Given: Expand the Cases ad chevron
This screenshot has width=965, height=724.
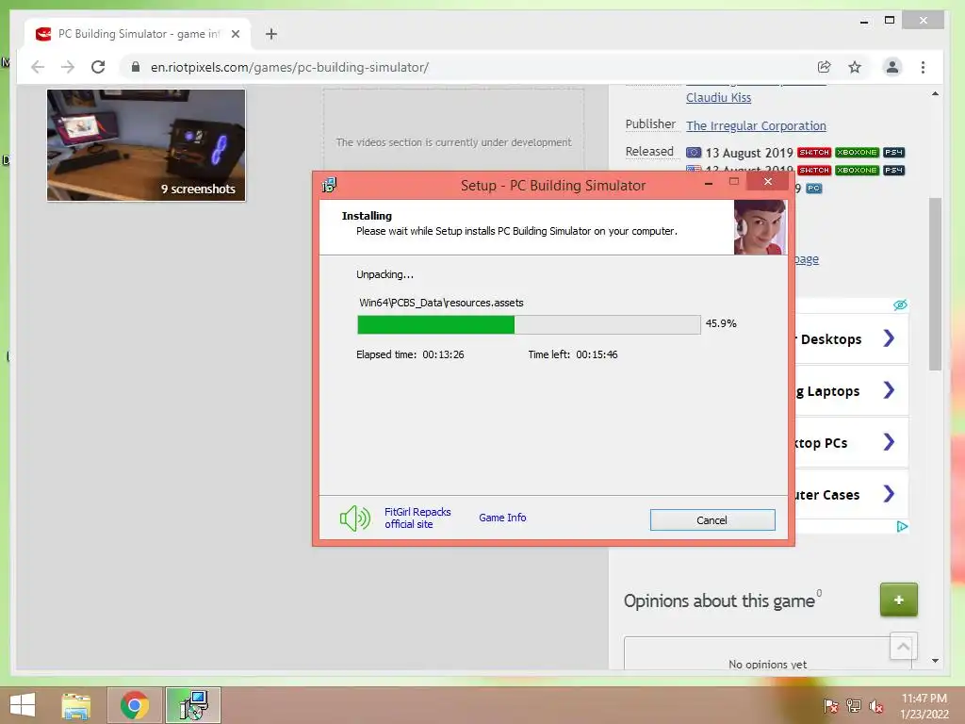Looking at the screenshot, I should (x=889, y=493).
